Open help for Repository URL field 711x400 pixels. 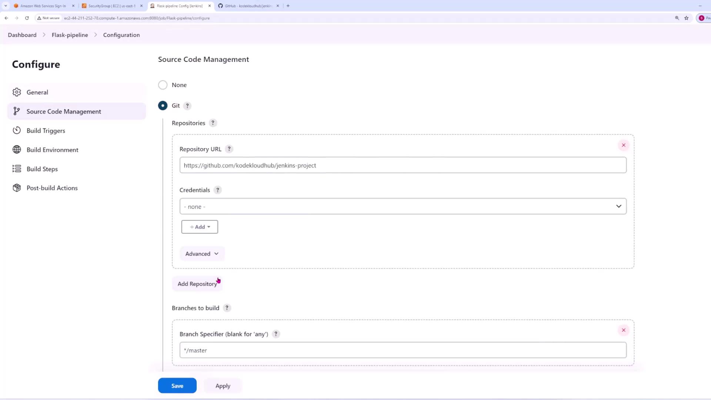(229, 149)
